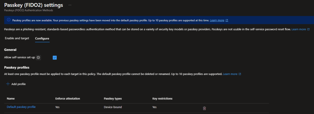Screen dimensions: 314x114
Task: Click the Key restrictions column header
Action: click(x=162, y=98)
